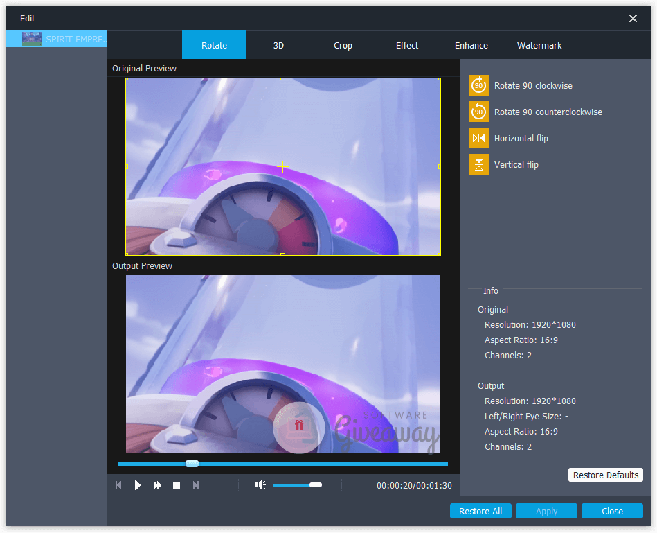Stop video playback
657x533 pixels.
tap(177, 485)
